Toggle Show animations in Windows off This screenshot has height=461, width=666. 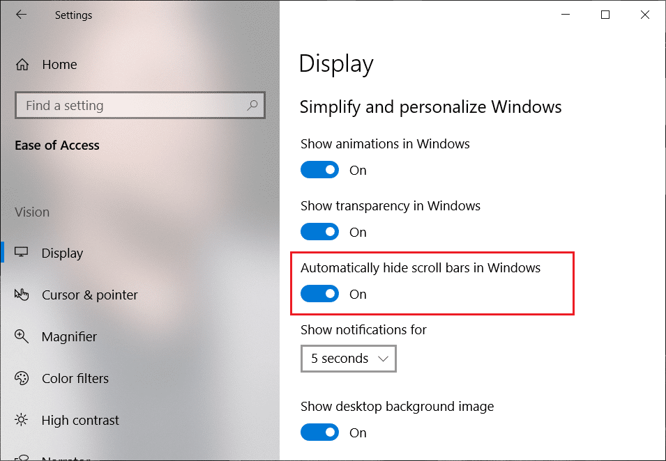(x=319, y=169)
